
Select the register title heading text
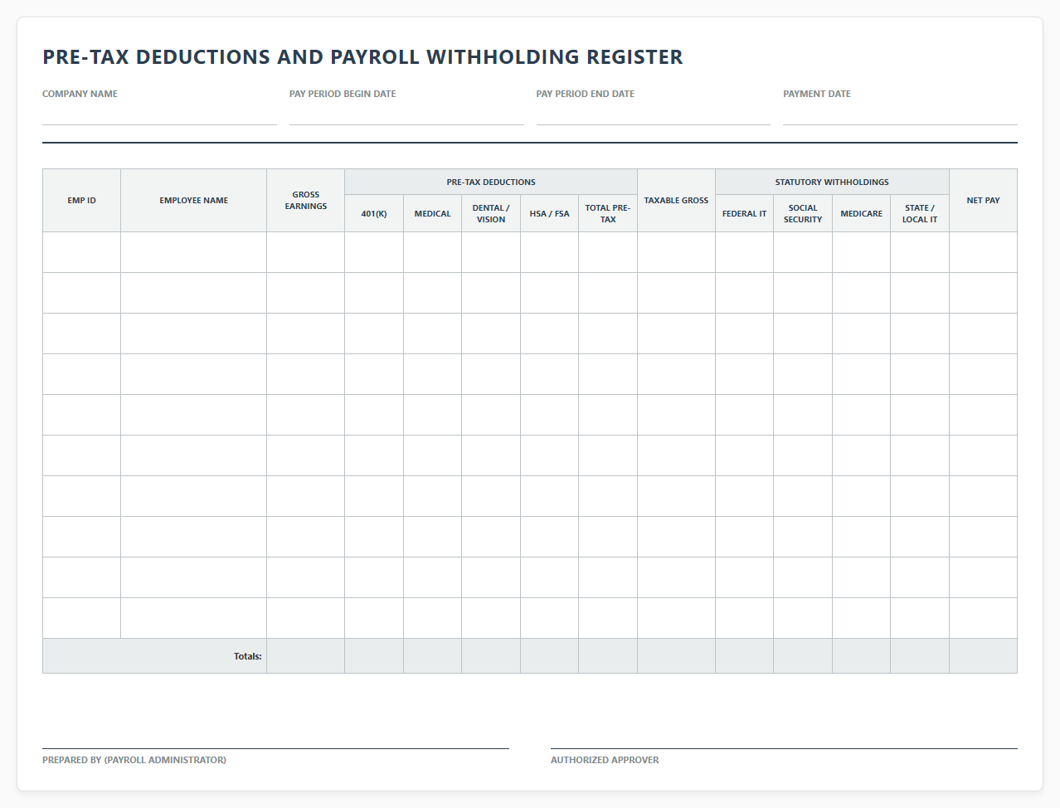coord(362,56)
